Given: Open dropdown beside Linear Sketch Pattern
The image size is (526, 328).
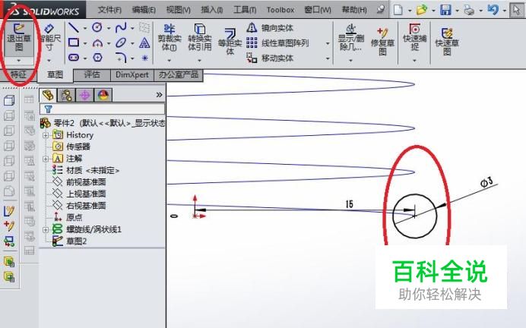Looking at the screenshot, I should [x=328, y=43].
